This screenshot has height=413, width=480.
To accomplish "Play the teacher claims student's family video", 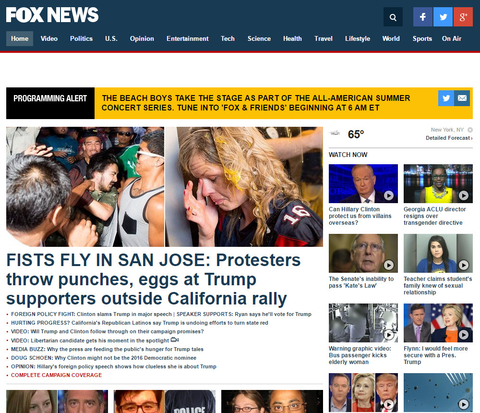I will (464, 265).
